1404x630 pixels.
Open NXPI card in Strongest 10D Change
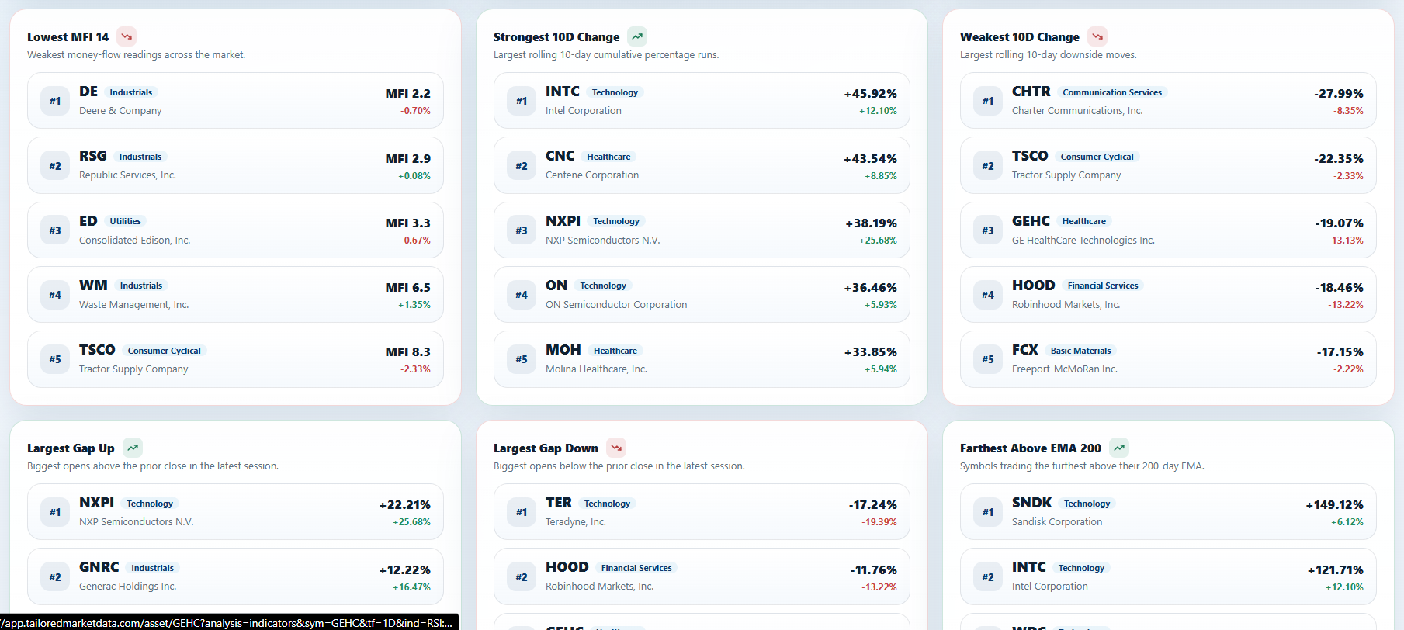702,230
